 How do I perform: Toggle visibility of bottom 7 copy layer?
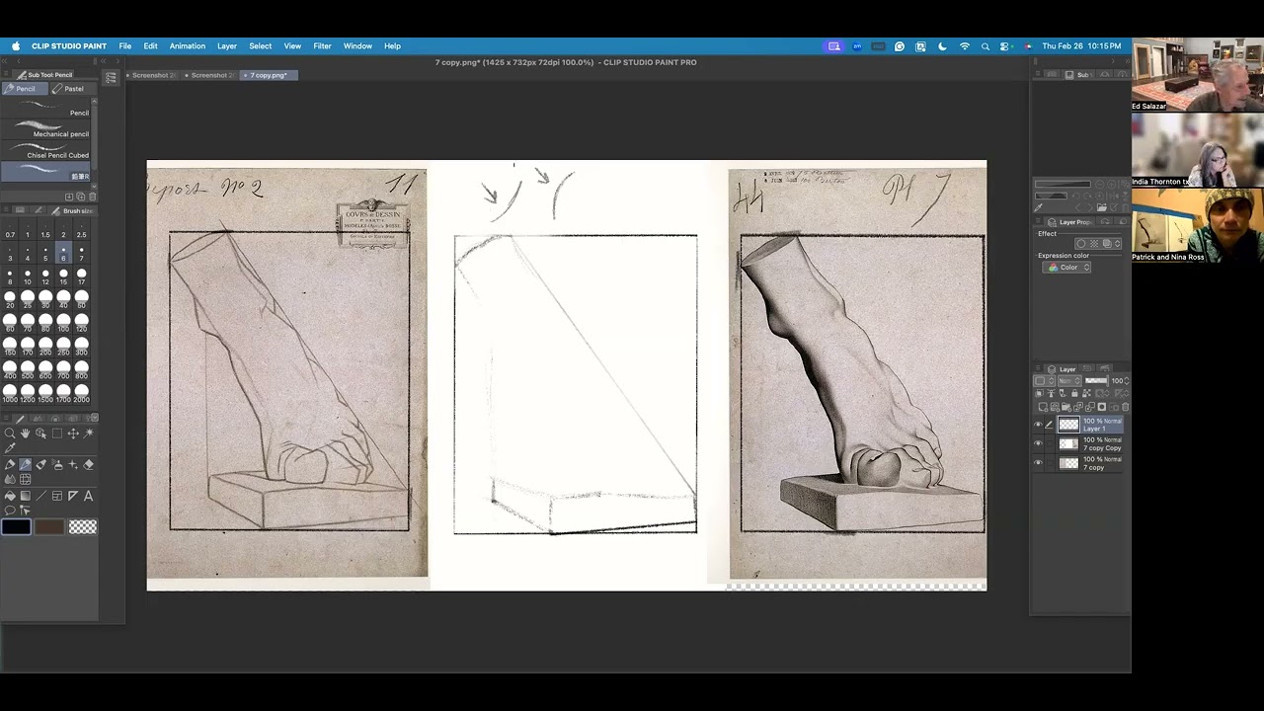1038,462
